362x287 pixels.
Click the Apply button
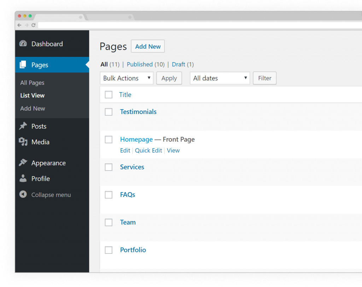point(169,78)
